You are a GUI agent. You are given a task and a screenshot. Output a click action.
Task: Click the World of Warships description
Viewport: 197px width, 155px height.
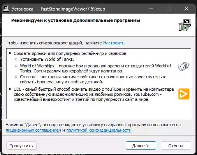[96, 68]
